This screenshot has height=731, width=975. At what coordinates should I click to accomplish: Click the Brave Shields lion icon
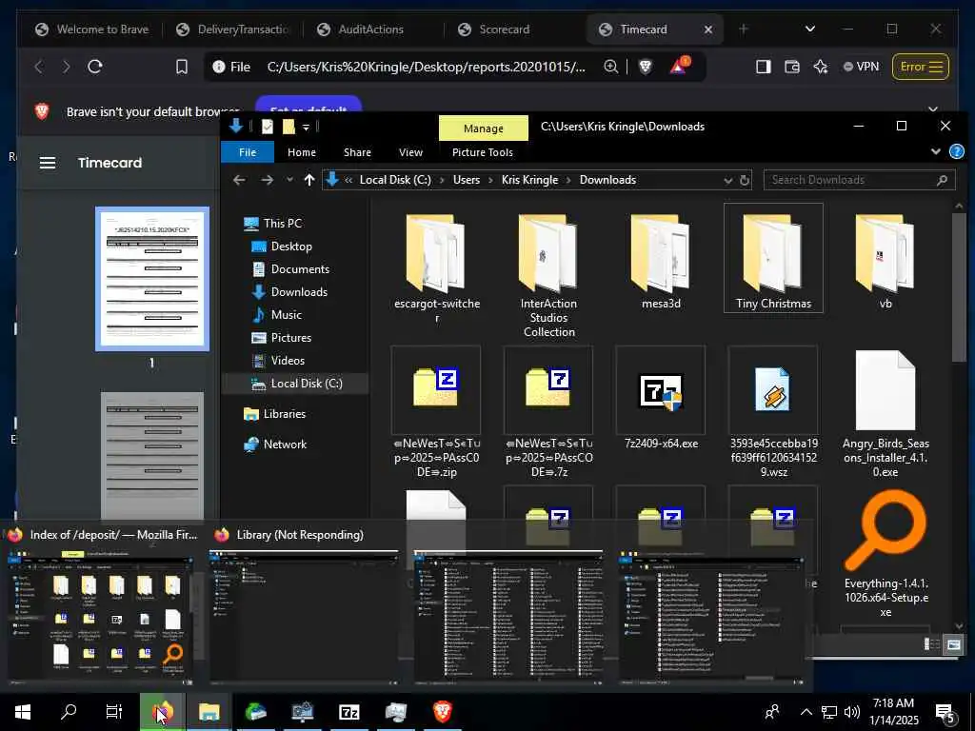pos(646,67)
